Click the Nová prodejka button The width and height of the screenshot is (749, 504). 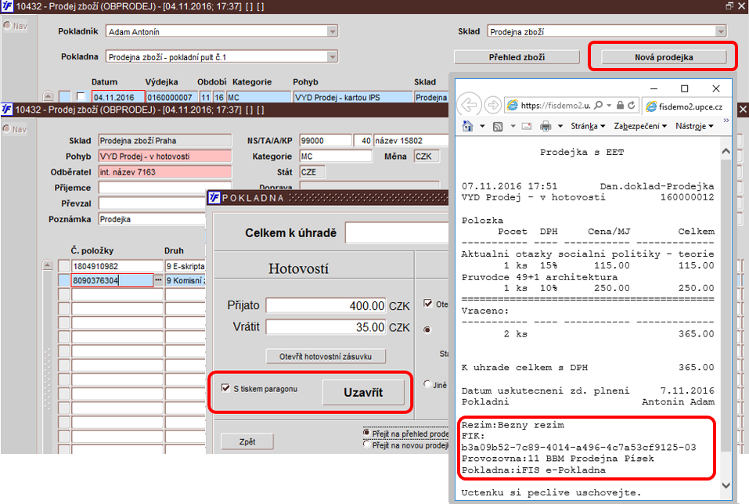(x=664, y=57)
